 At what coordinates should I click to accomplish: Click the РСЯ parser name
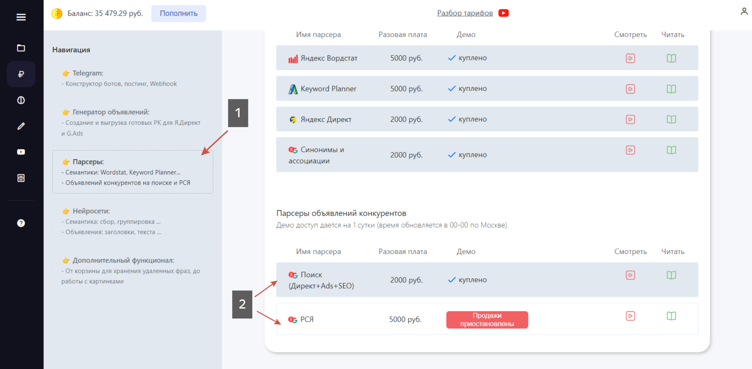307,320
